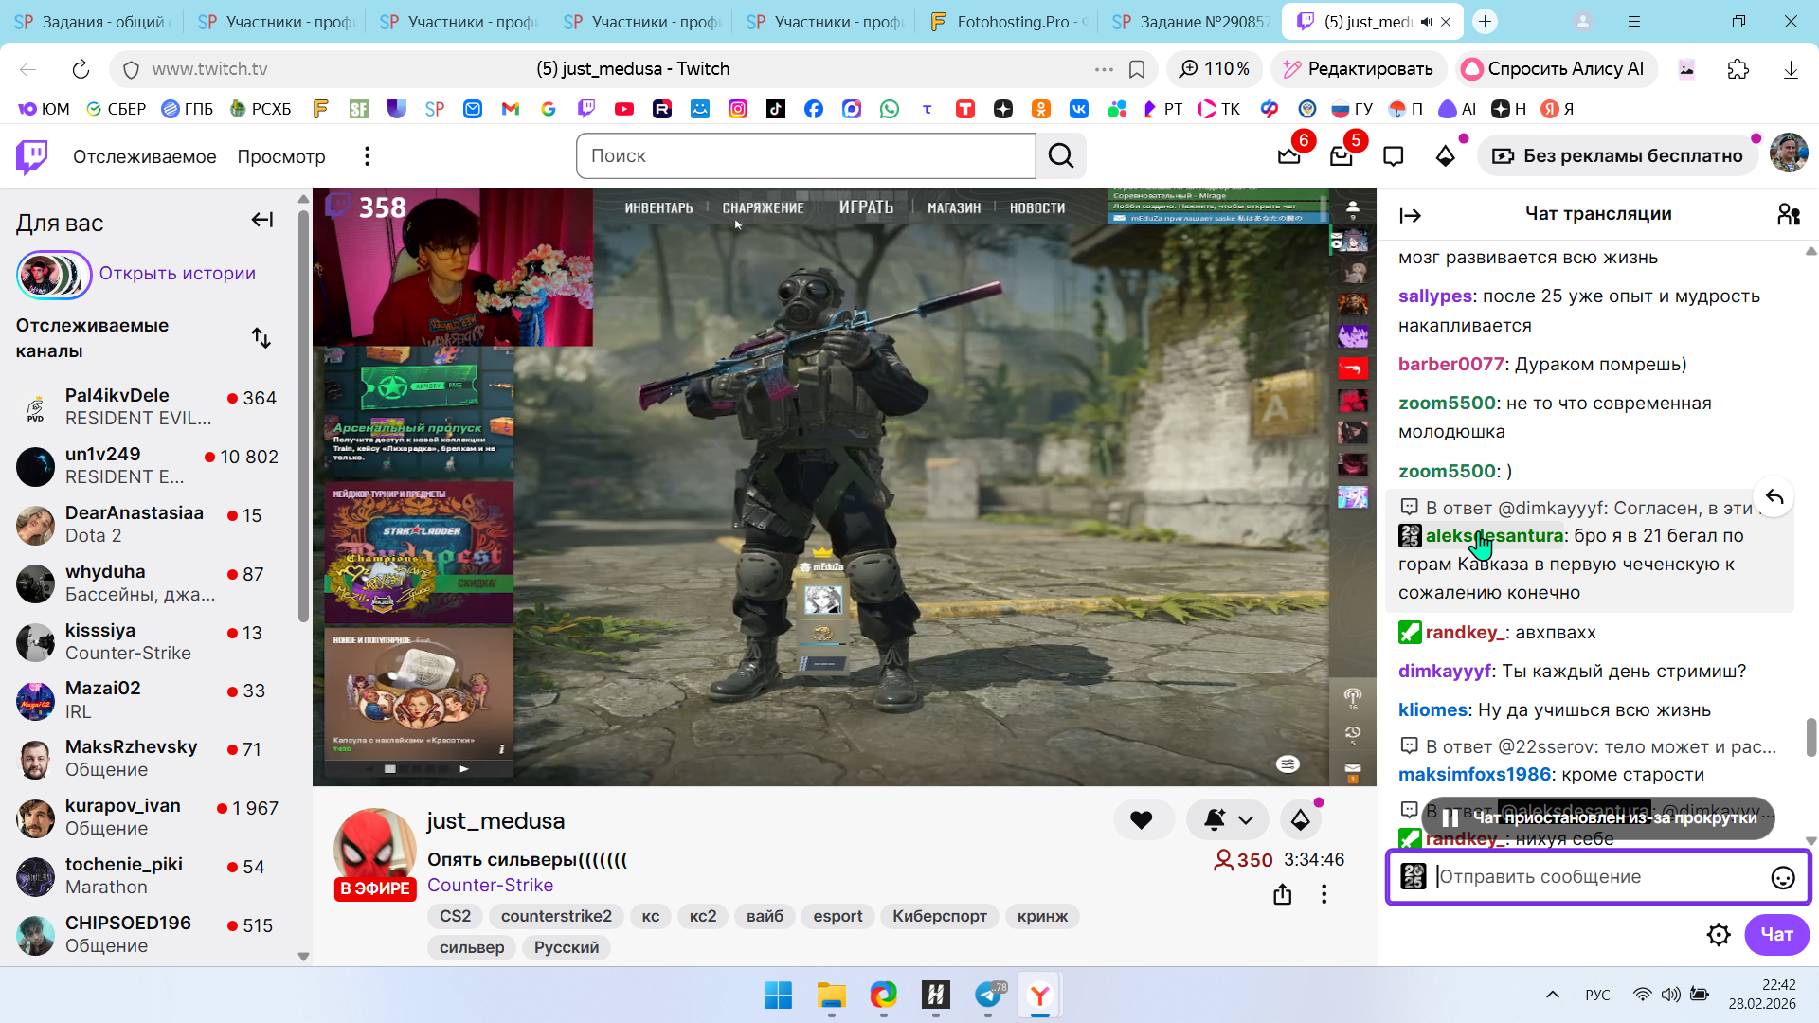Expand notification bell dropdown
Image resolution: width=1819 pixels, height=1023 pixels.
1245,820
